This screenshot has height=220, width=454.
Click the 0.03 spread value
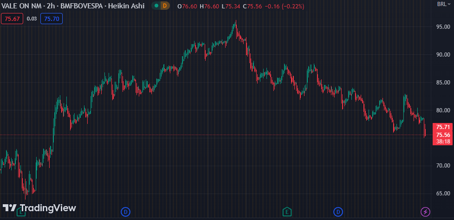pos(32,19)
